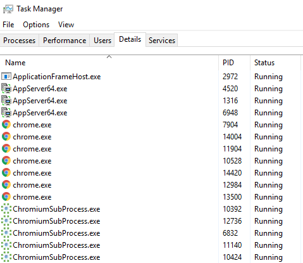Image resolution: width=303 pixels, height=263 pixels.
Task: Click the Task Manager title bar icon
Action: point(8,9)
